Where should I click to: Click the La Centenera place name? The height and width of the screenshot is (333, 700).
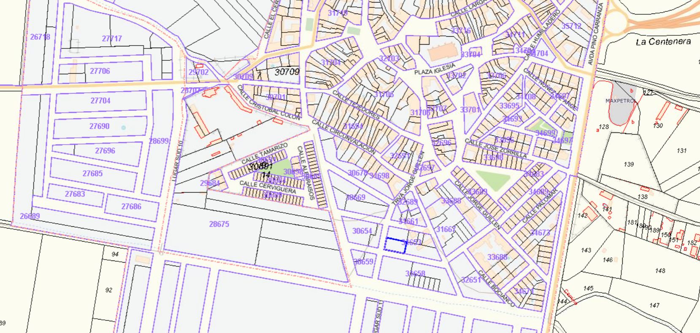pyautogui.click(x=663, y=42)
